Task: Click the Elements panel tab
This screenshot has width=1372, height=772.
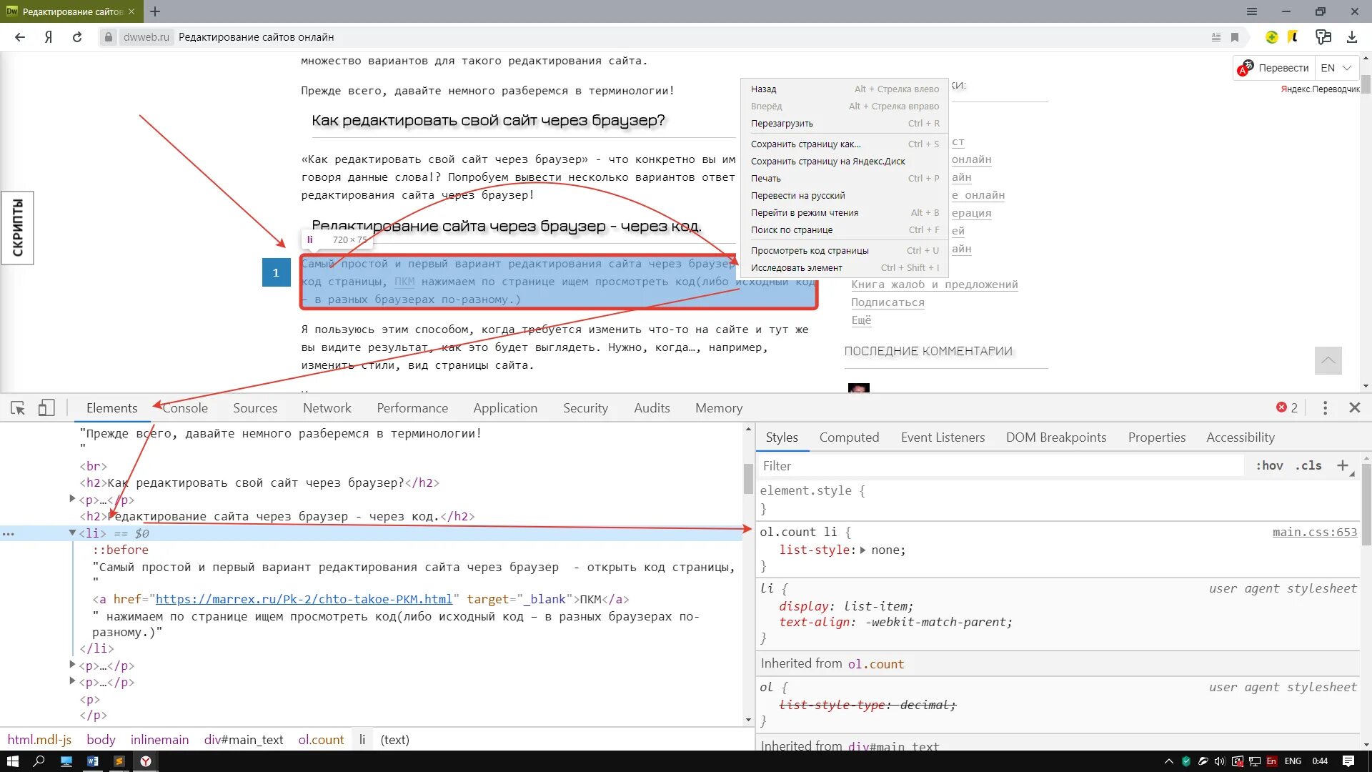Action: click(x=112, y=407)
